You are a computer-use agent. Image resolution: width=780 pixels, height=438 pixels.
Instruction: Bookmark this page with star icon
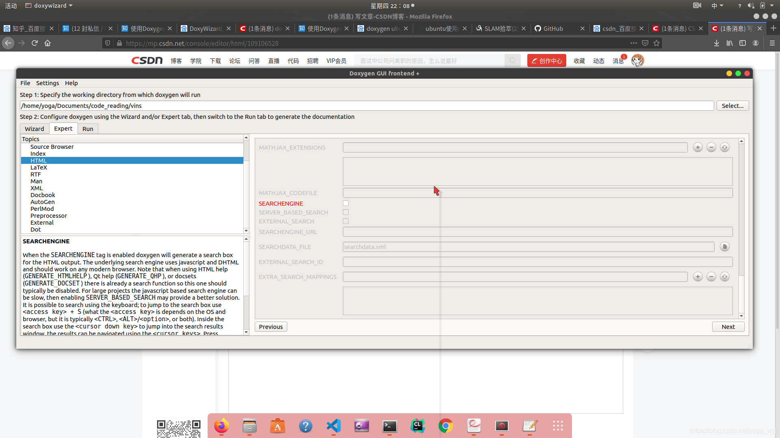click(656, 43)
